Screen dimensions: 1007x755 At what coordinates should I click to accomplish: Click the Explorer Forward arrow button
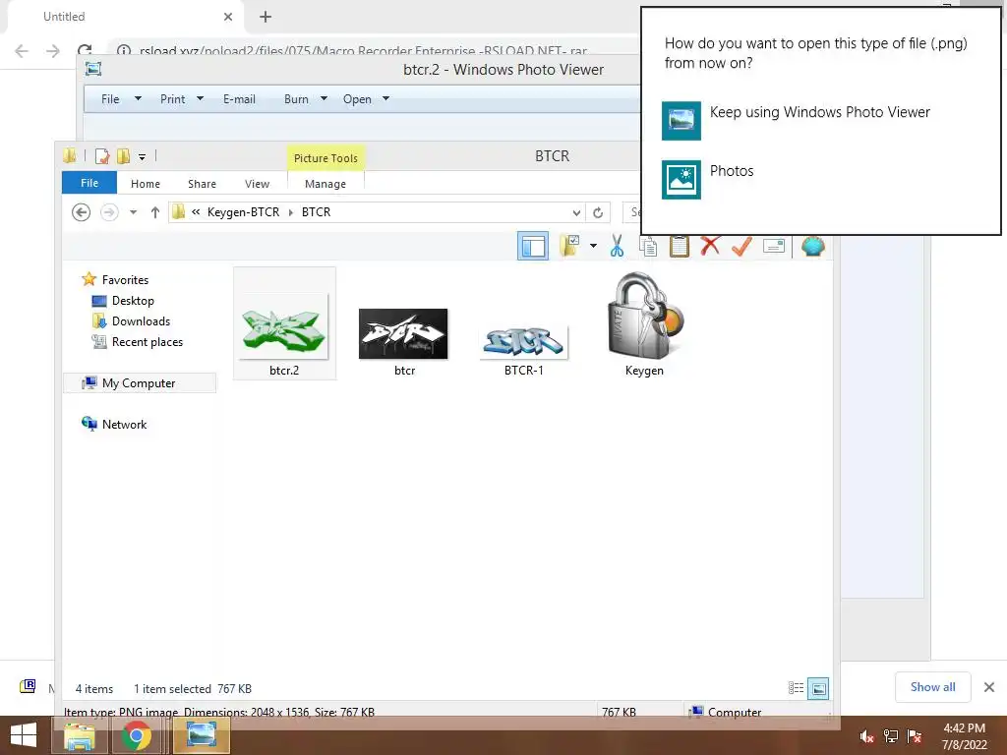coord(109,212)
